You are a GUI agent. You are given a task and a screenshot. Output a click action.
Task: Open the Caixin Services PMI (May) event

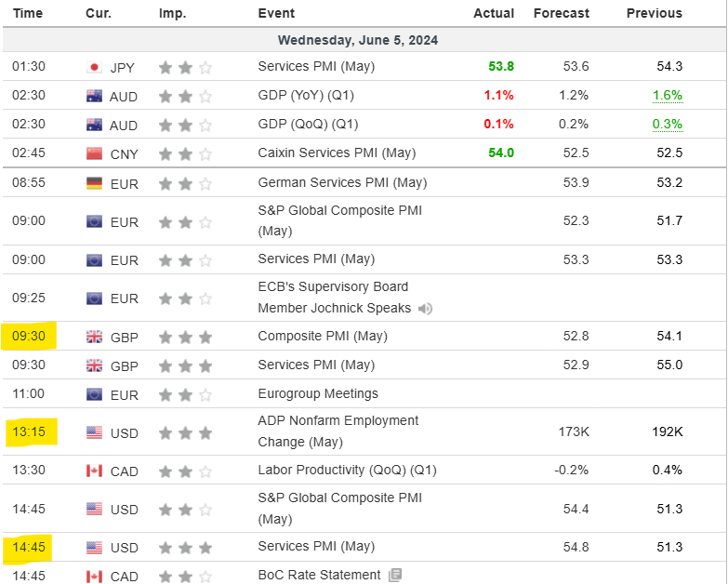click(337, 153)
